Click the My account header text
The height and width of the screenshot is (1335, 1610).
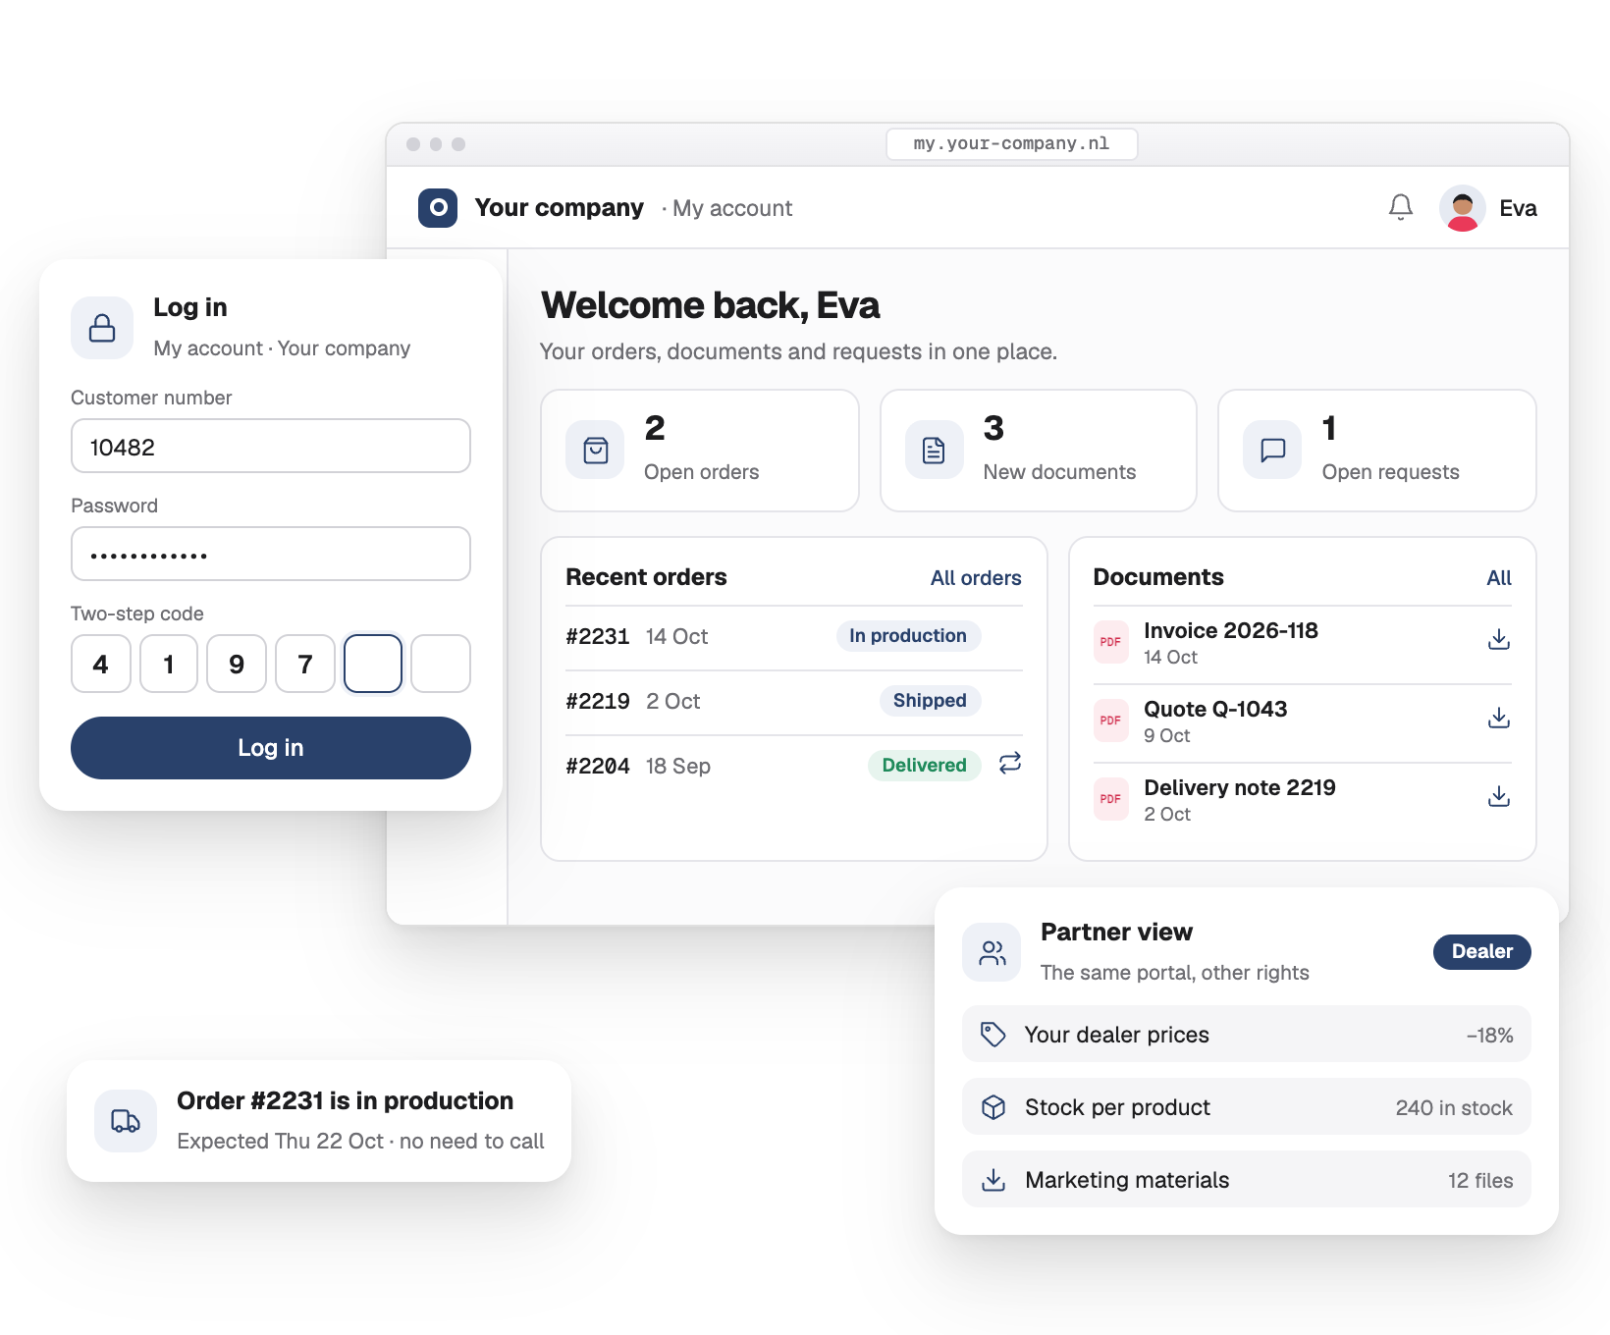click(732, 208)
